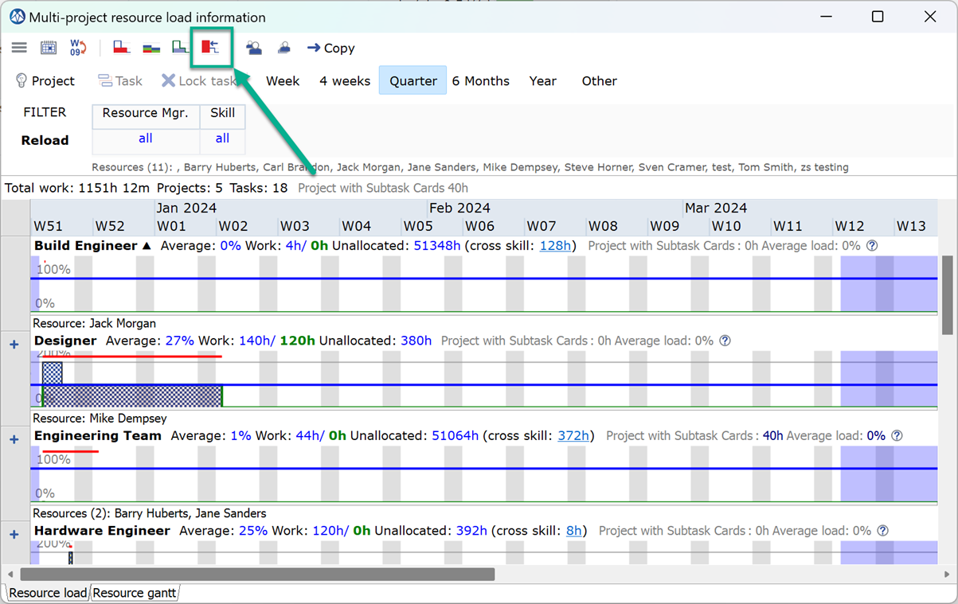Click Designer average 27% value
Viewport: 958px width, 604px height.
[x=180, y=341]
